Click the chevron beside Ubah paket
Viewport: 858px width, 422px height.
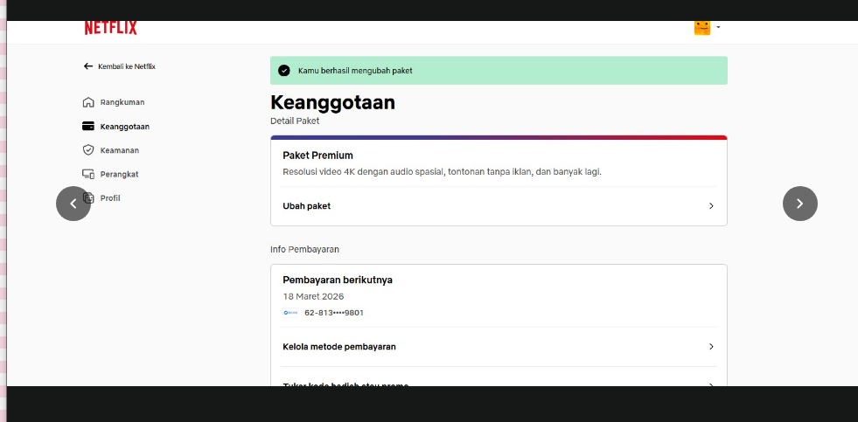pyautogui.click(x=711, y=206)
